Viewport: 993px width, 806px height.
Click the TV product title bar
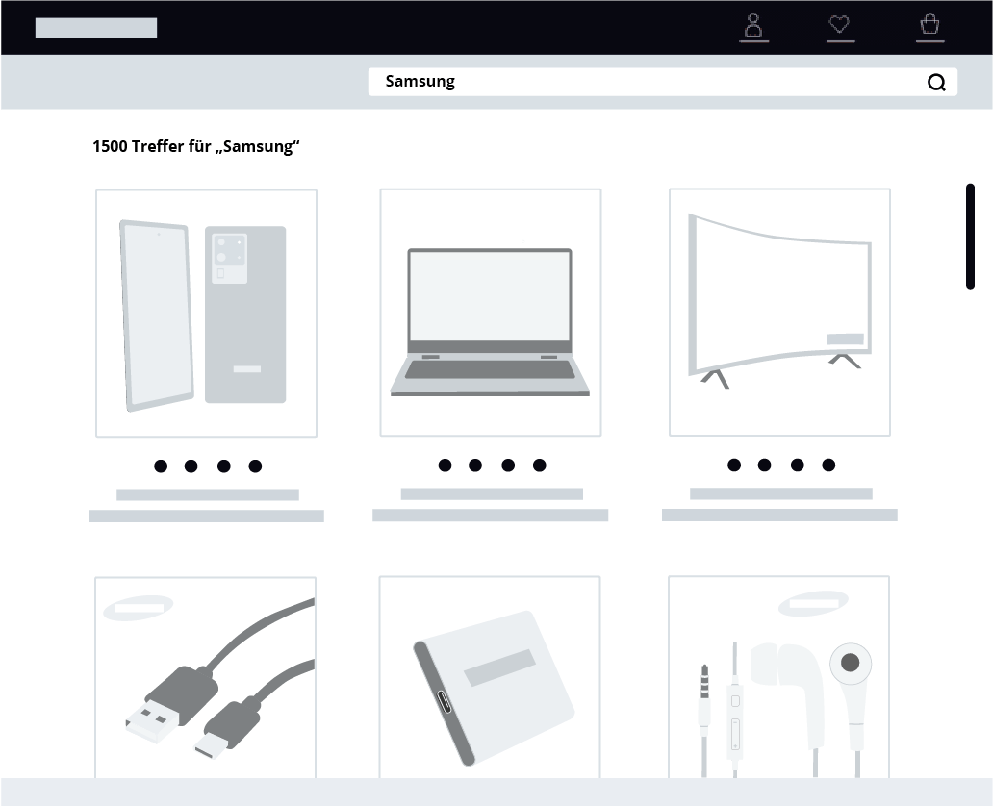(x=781, y=493)
